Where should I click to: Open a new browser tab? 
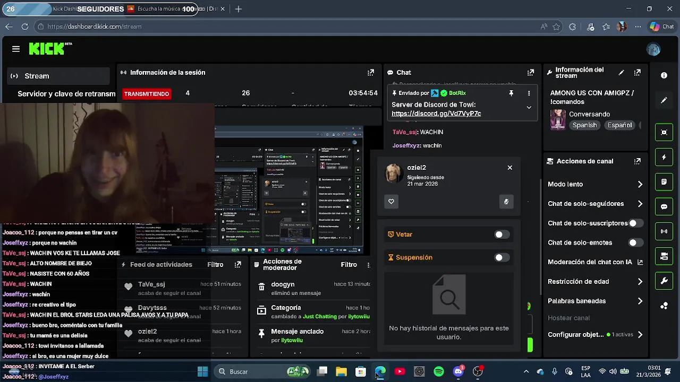click(x=239, y=9)
